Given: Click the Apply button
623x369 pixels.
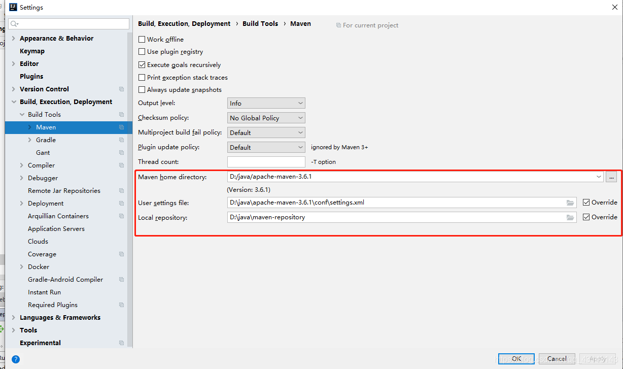Looking at the screenshot, I should 597,359.
